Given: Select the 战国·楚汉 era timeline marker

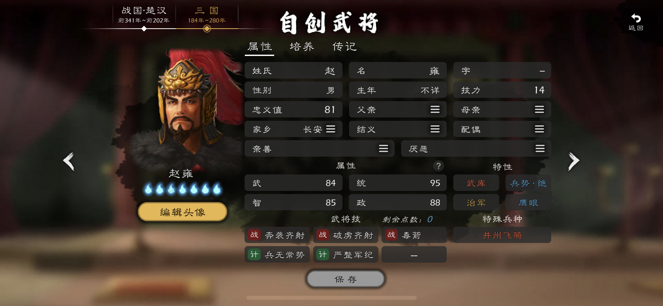Looking at the screenshot, I should pos(144,29).
